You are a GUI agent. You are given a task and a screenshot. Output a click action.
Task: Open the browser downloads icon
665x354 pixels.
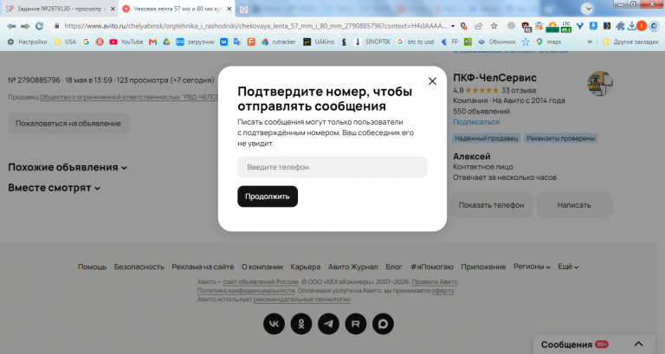pyautogui.click(x=631, y=26)
